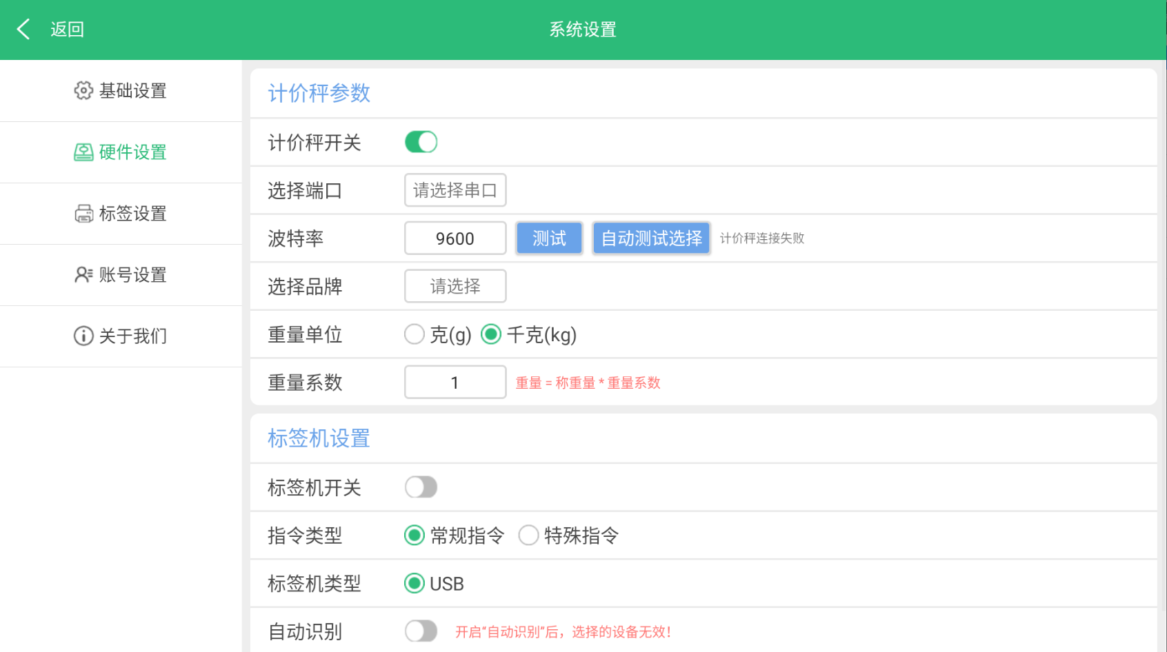Open the 波特率 9600 selector
The image size is (1167, 652).
(x=455, y=238)
